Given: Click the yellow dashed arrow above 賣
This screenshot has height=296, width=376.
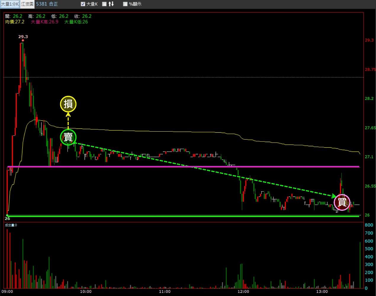Looking at the screenshot, I should point(68,121).
